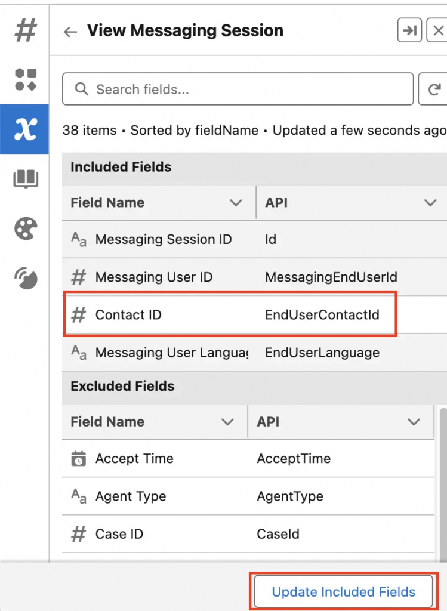Screen dimensions: 447x611
Task: Click the blue x (fields) sidebar icon
Action: tap(24, 129)
